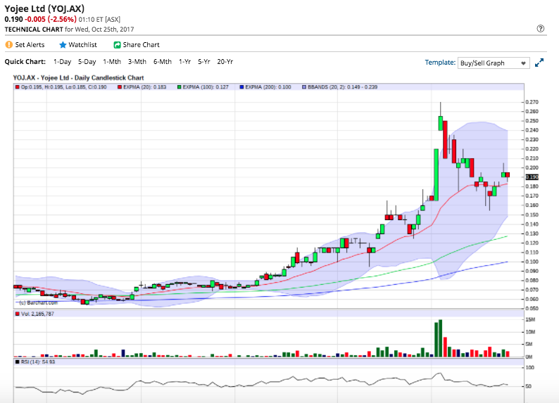
Task: Click the EXPMA (200) blue legend swatch
Action: click(x=241, y=87)
